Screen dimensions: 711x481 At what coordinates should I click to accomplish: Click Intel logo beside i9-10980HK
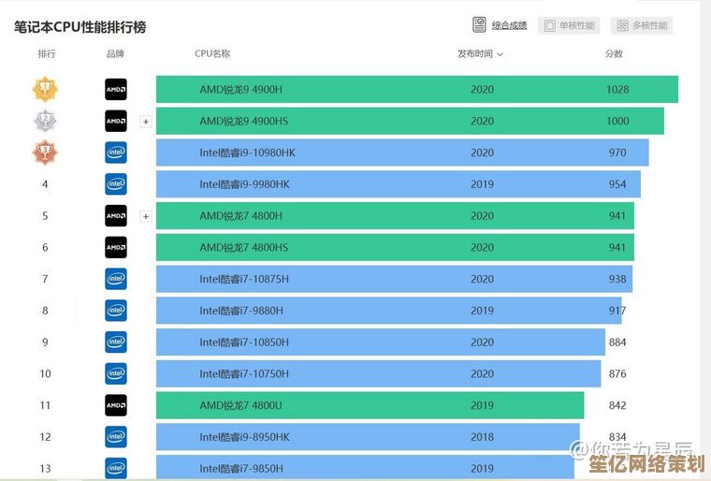pos(116,153)
